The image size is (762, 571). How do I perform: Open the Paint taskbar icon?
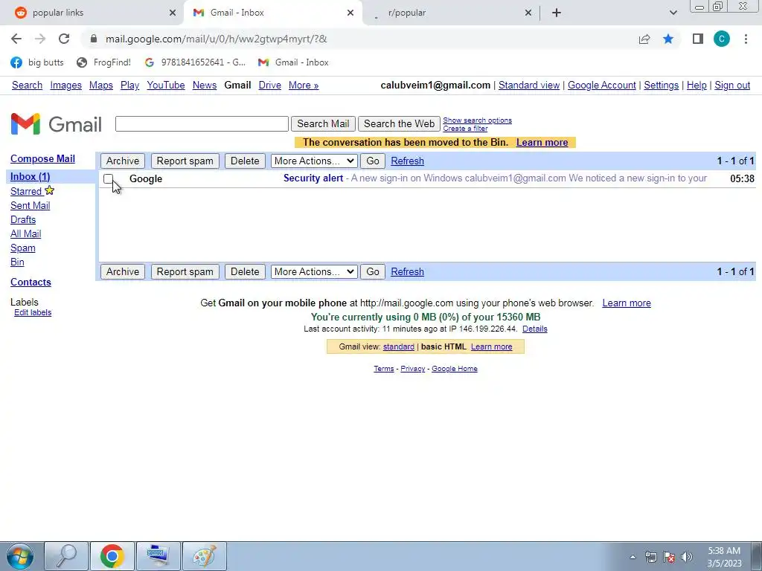tap(205, 556)
